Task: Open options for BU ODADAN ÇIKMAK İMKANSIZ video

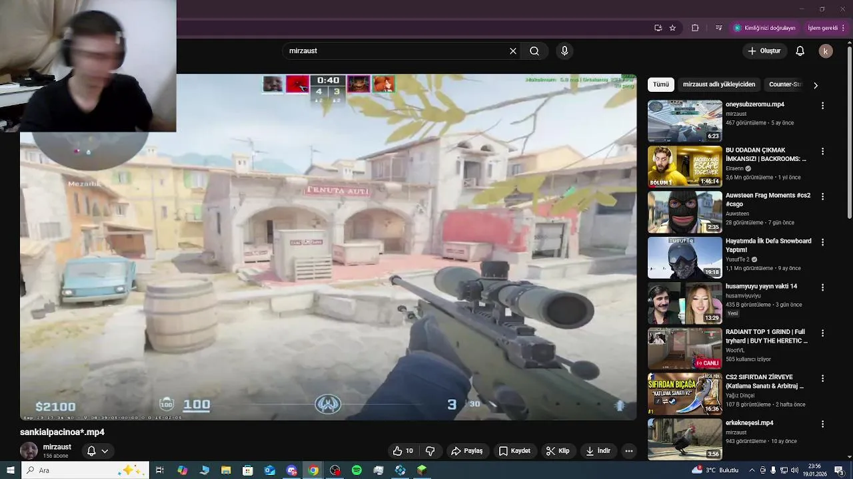Action: [x=822, y=151]
